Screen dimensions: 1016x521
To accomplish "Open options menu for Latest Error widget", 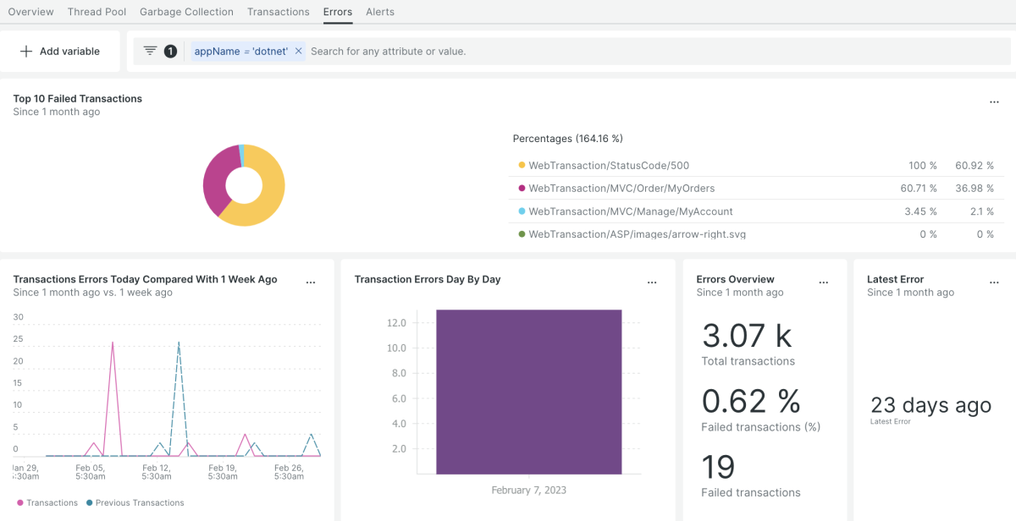I will coord(994,282).
